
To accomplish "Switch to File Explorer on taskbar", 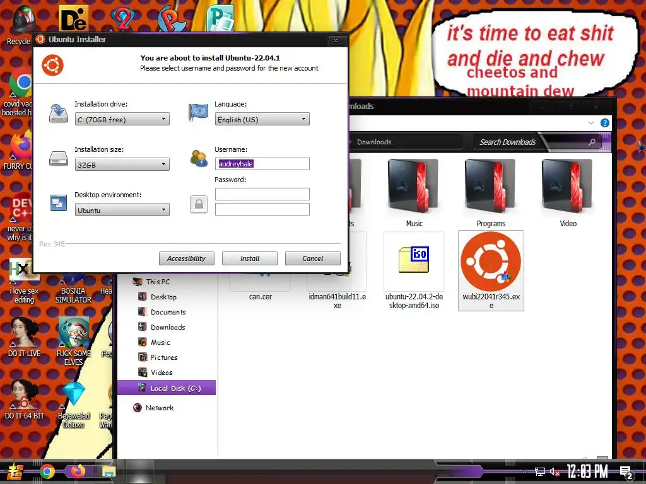I will pos(109,471).
